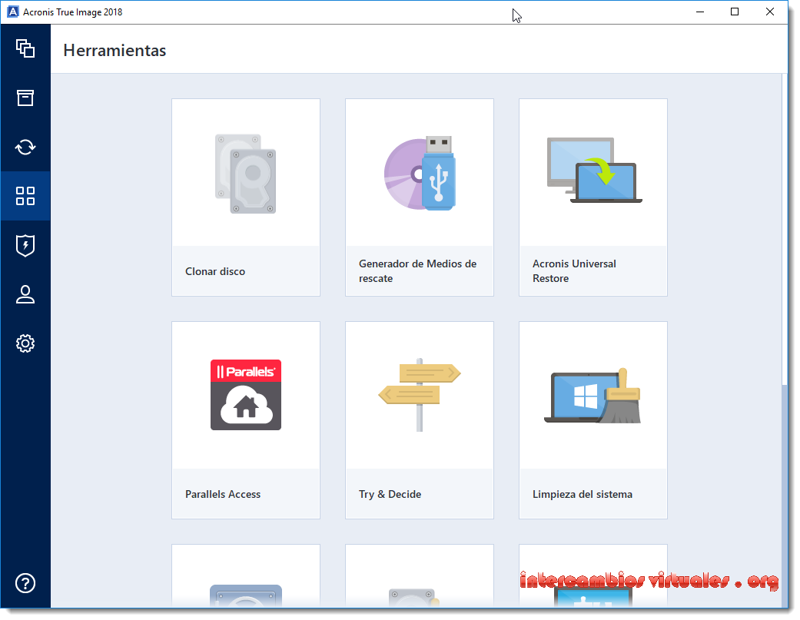
Task: Maximize the Acronis True Image window
Action: (x=735, y=12)
